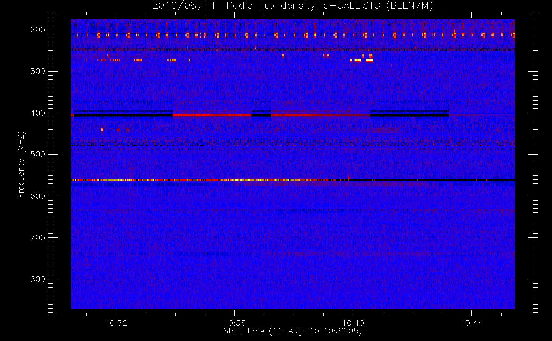Click the 500 frequency tick label

(x=38, y=154)
